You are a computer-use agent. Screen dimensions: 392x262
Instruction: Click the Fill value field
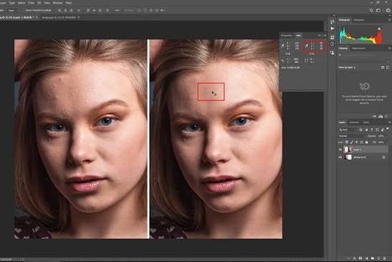coord(381,142)
